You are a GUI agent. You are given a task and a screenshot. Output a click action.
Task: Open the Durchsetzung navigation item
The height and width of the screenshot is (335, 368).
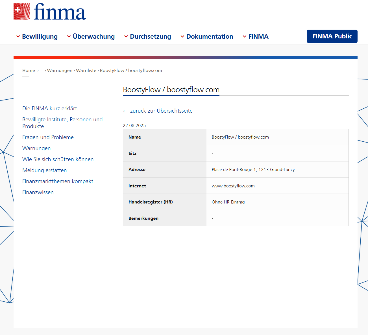point(151,36)
